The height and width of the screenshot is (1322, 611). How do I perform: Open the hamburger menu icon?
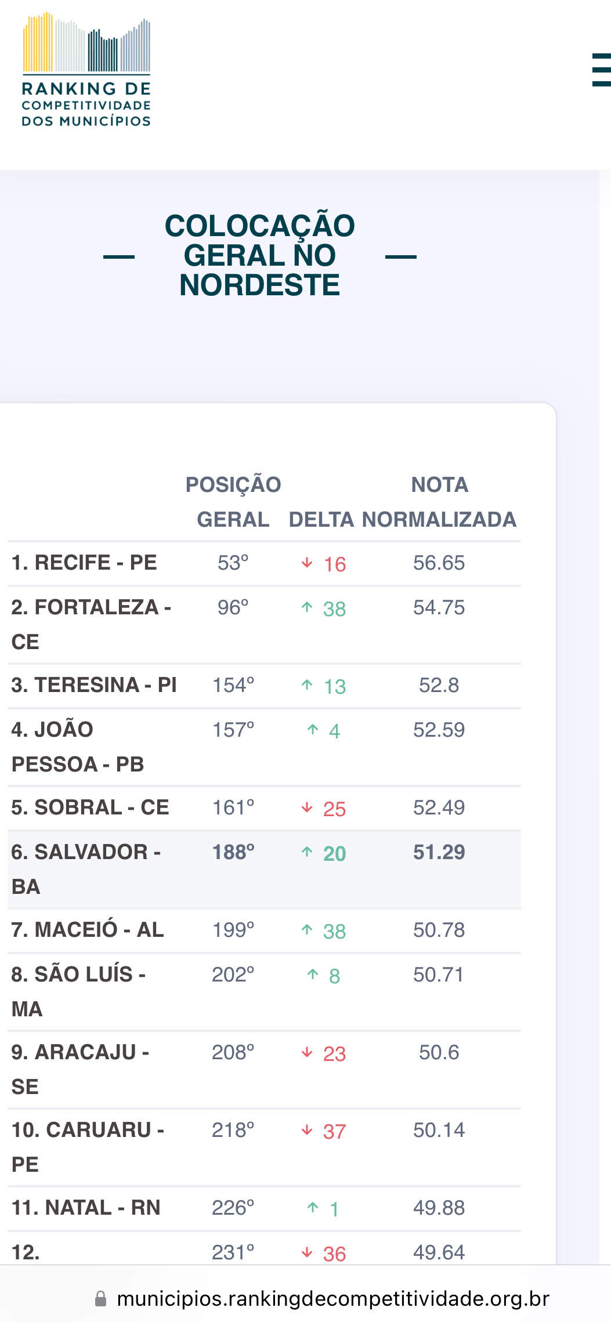tap(601, 70)
